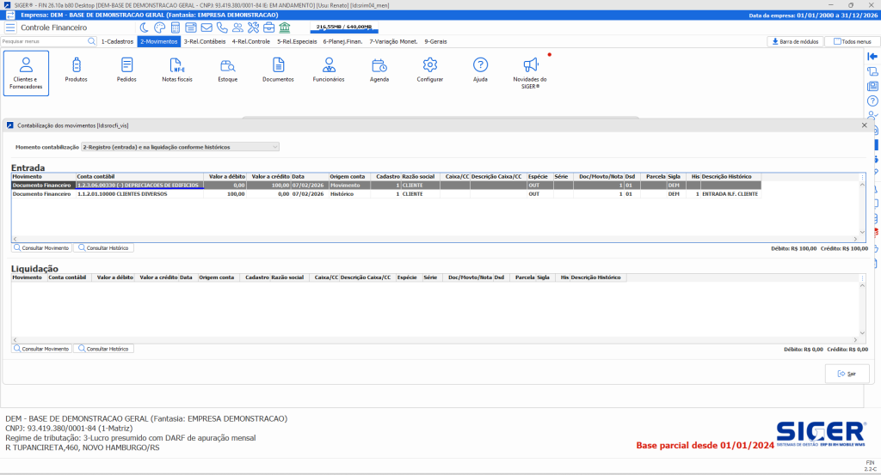Open the Estoque module
This screenshot has height=475, width=881.
pyautogui.click(x=228, y=70)
